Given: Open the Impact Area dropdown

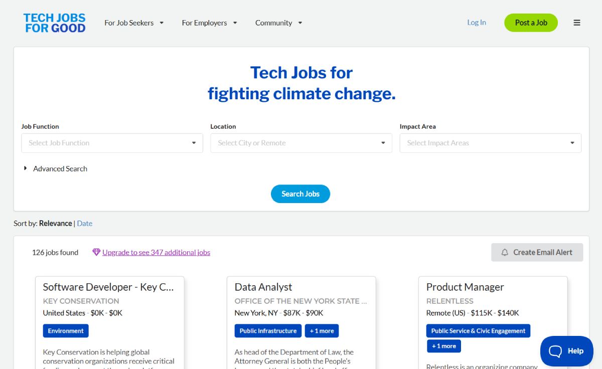Looking at the screenshot, I should click(490, 143).
